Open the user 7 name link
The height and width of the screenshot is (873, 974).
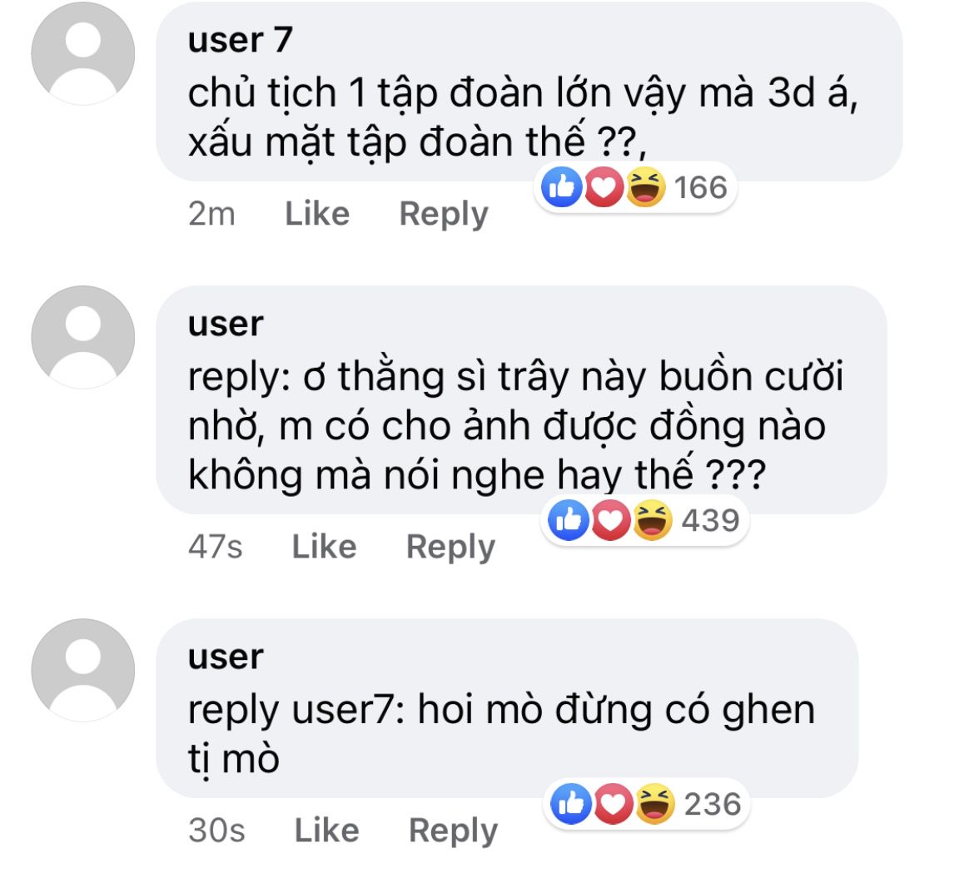pyautogui.click(x=240, y=40)
